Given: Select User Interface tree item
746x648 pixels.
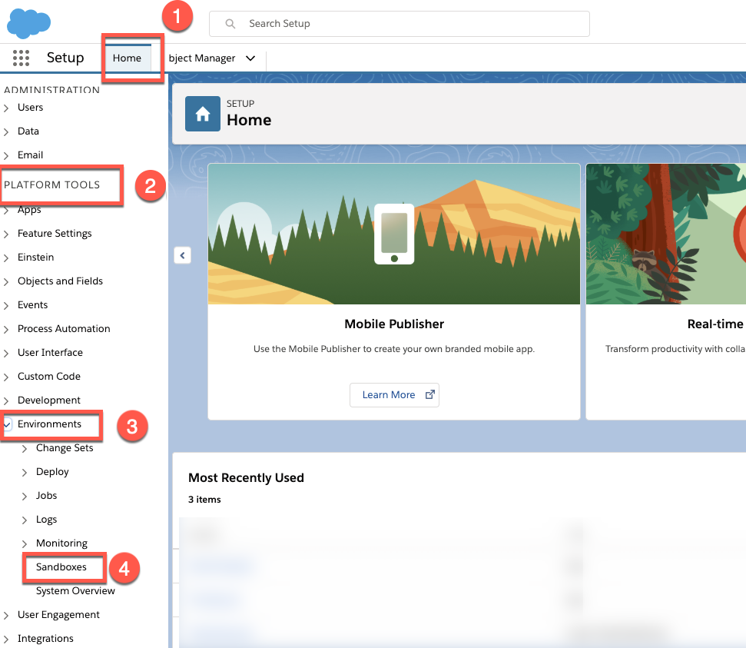Looking at the screenshot, I should click(x=51, y=352).
